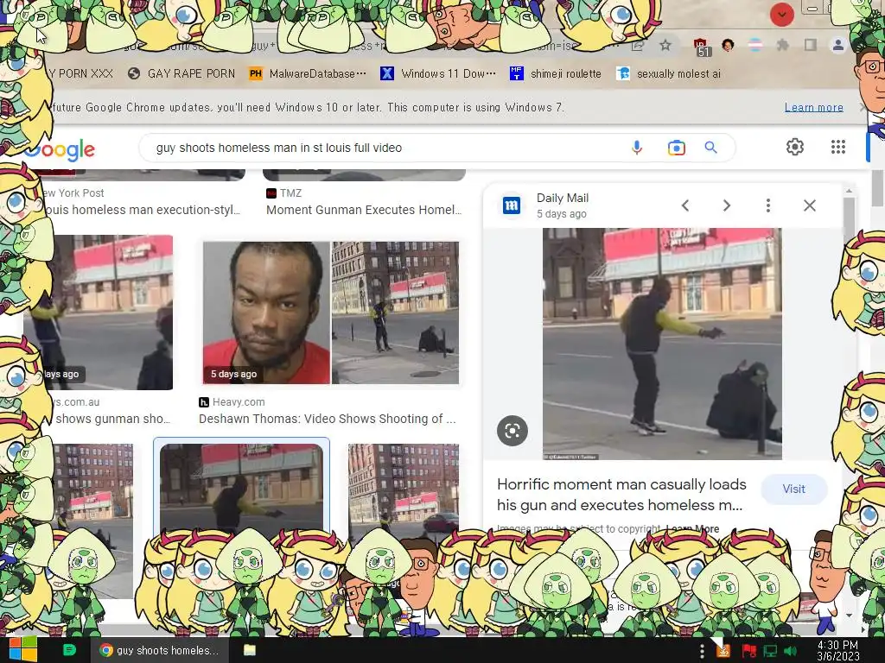Open the shimeji roulette bookmark
This screenshot has height=663, width=885.
coord(555,73)
